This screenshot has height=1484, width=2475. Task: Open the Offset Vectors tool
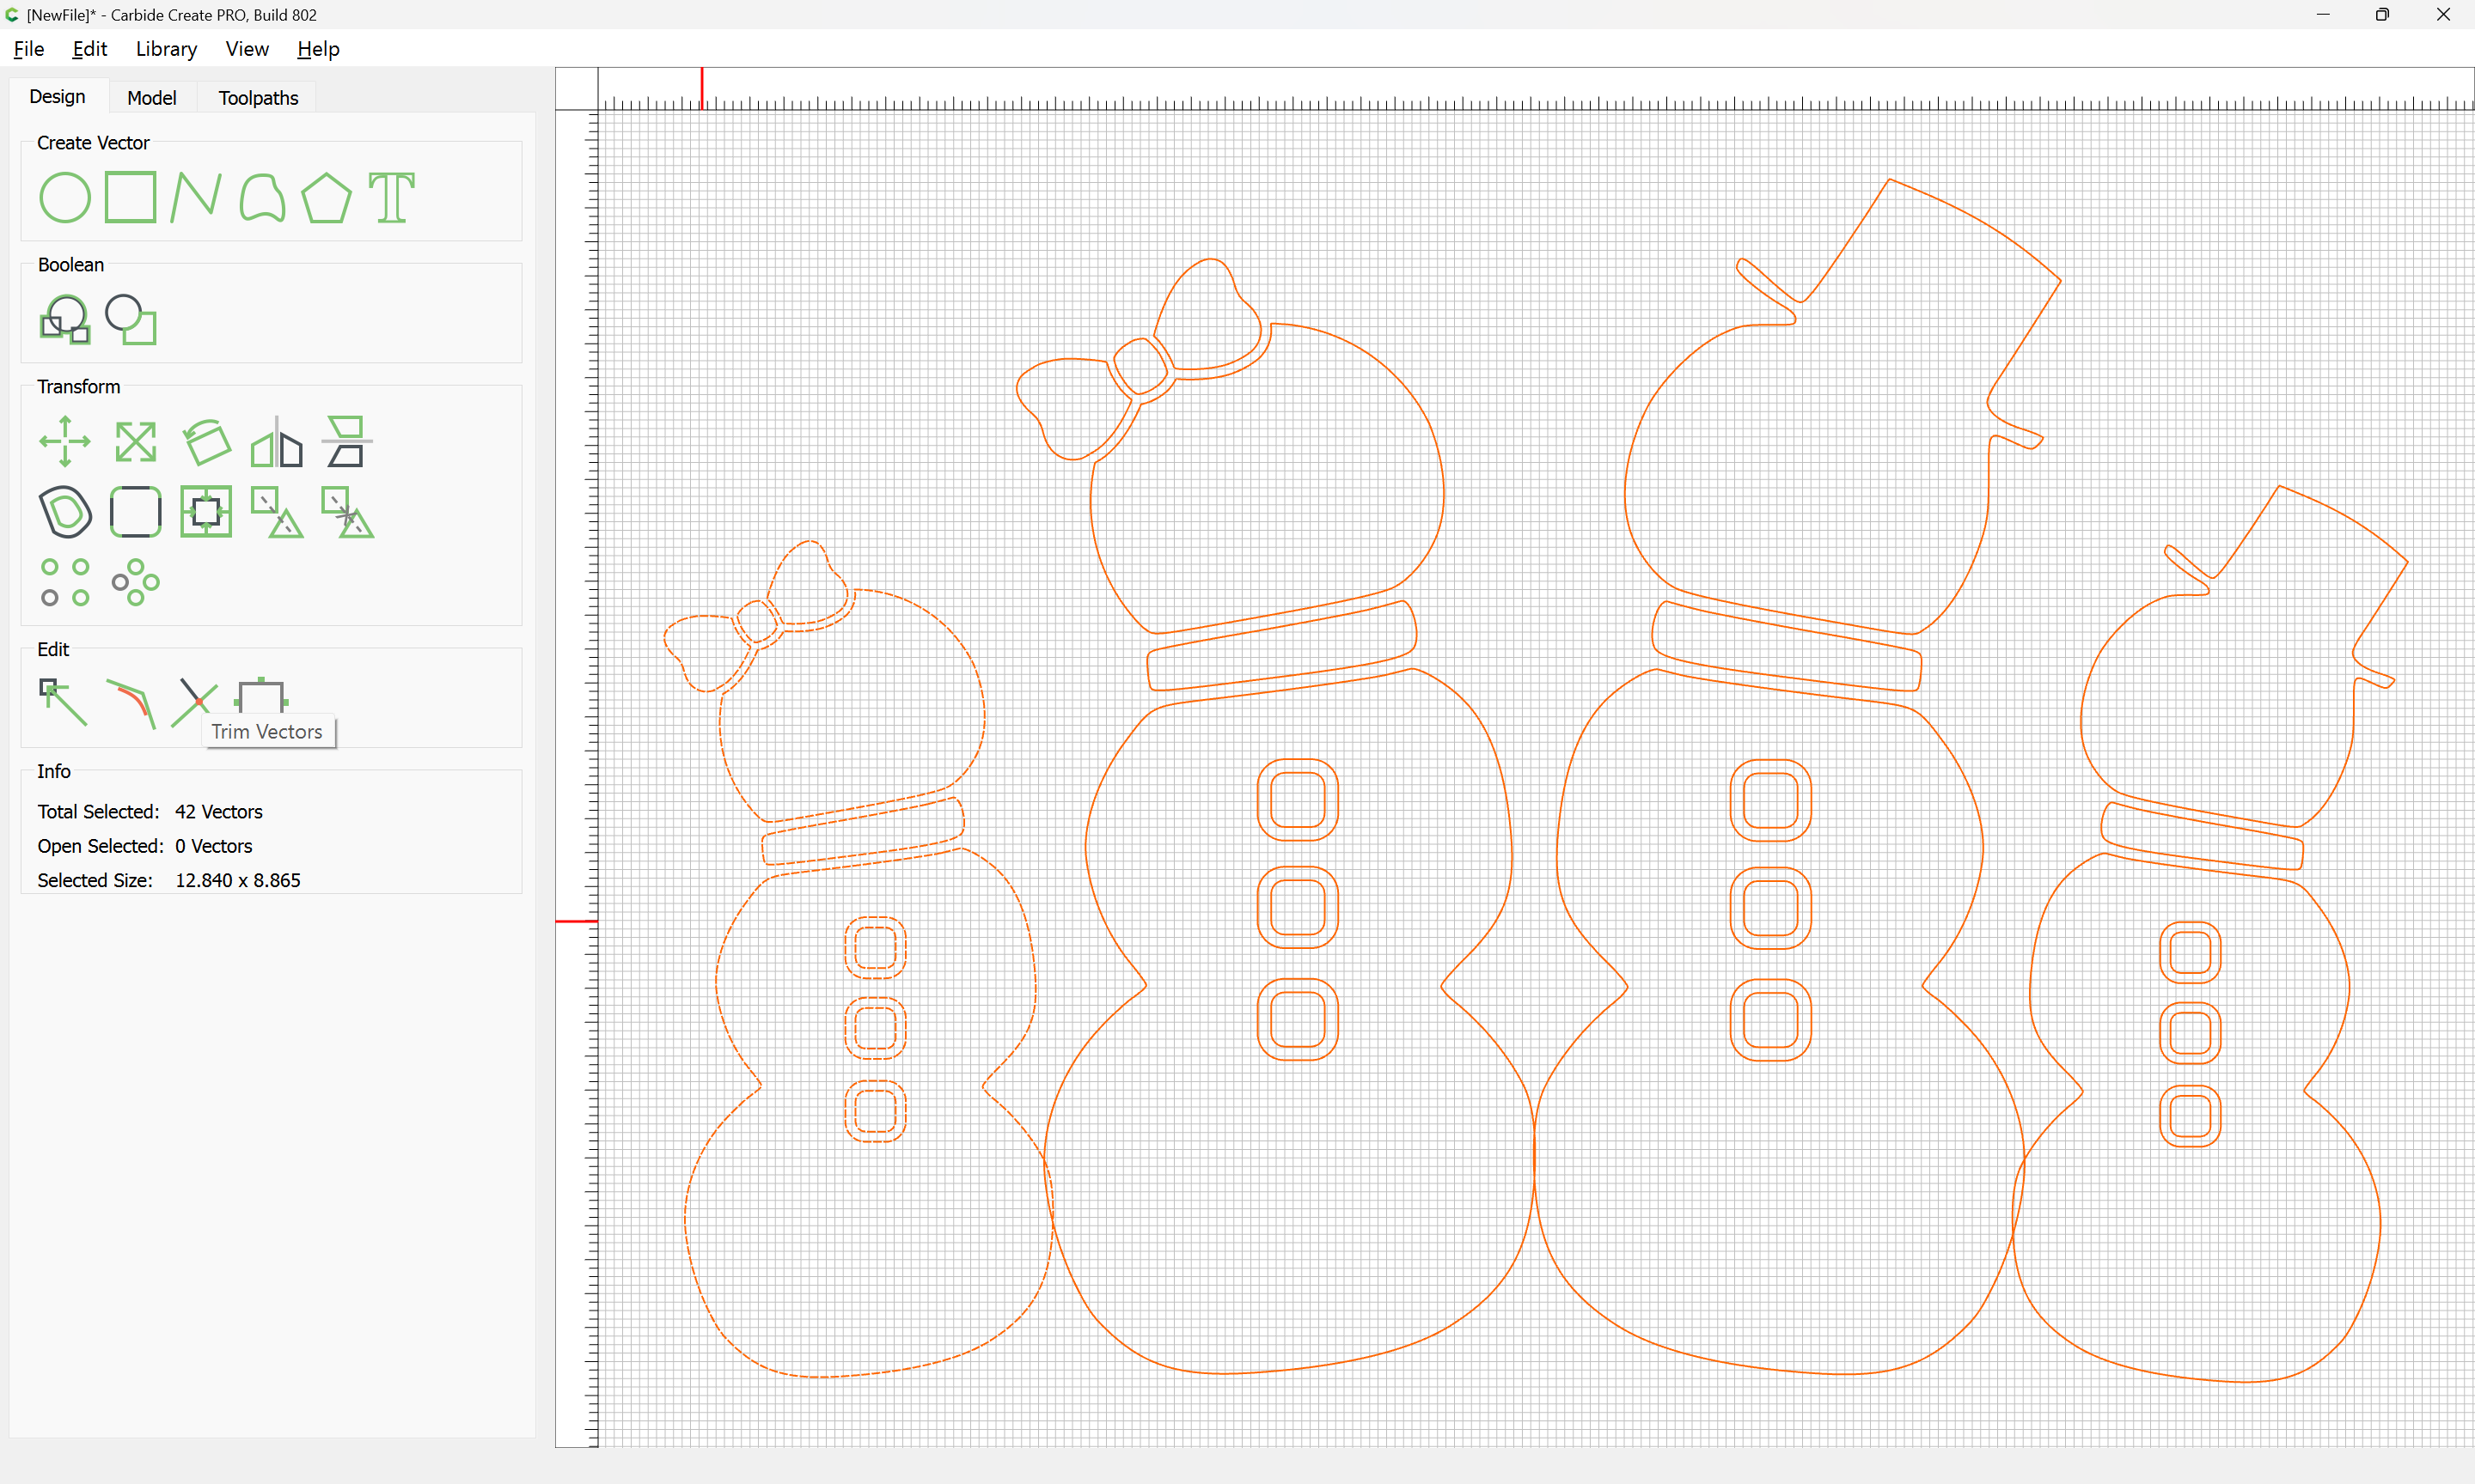click(65, 512)
